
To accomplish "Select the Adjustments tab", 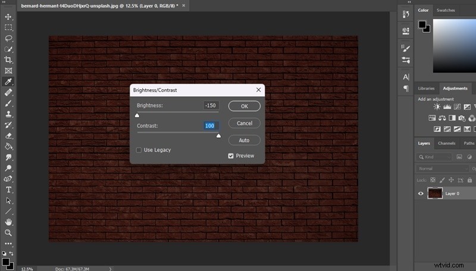I will (455, 89).
